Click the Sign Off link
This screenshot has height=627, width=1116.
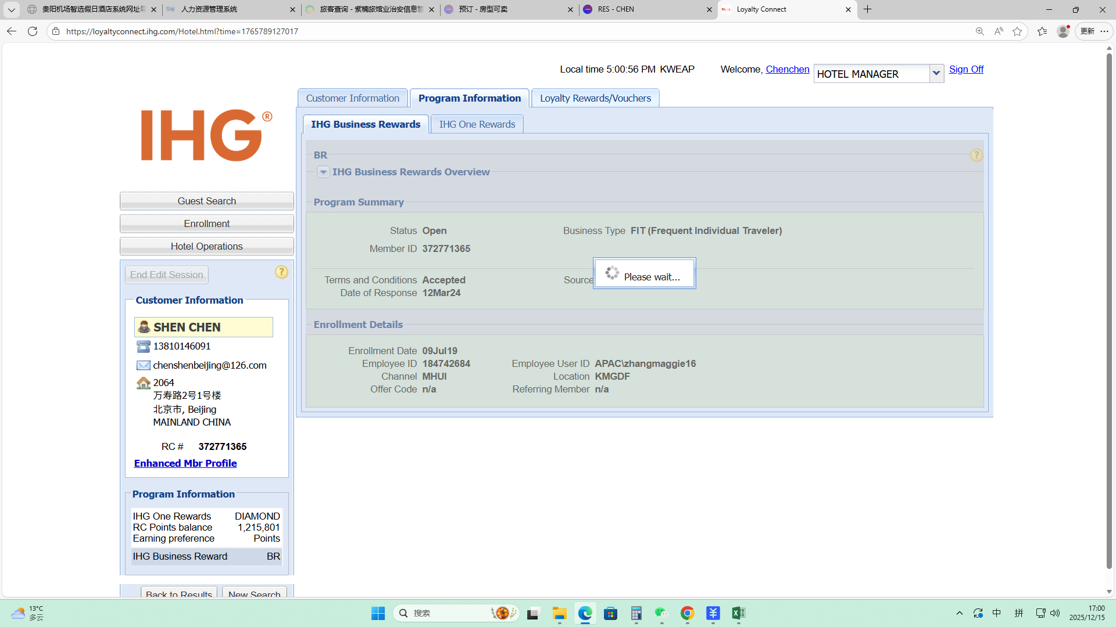pos(966,69)
